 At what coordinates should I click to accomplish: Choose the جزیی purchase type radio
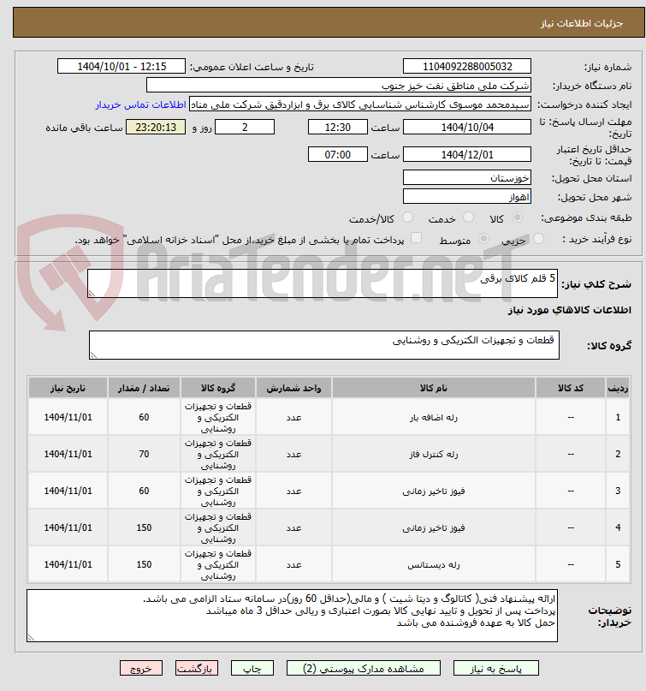point(538,239)
